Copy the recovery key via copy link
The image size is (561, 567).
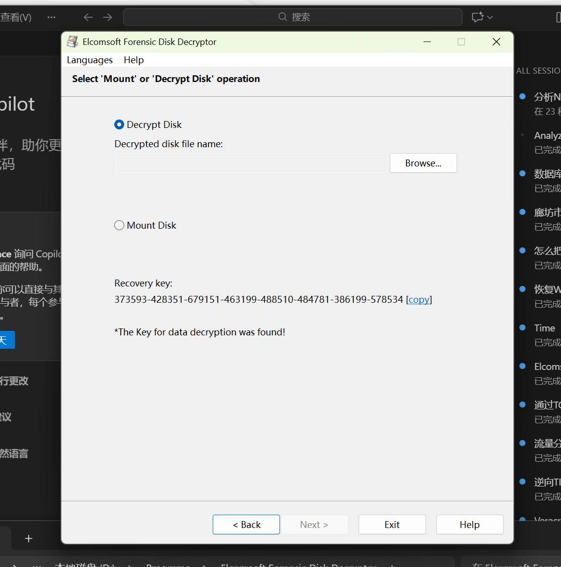coord(419,299)
